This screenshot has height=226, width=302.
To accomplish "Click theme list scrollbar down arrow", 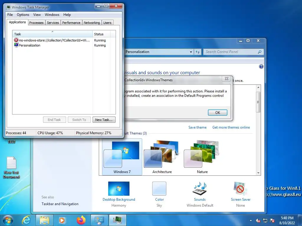I will pos(258,173).
